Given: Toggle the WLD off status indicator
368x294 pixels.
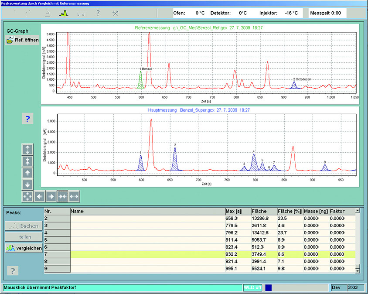Looking at the screenshot, I should 252,288.
